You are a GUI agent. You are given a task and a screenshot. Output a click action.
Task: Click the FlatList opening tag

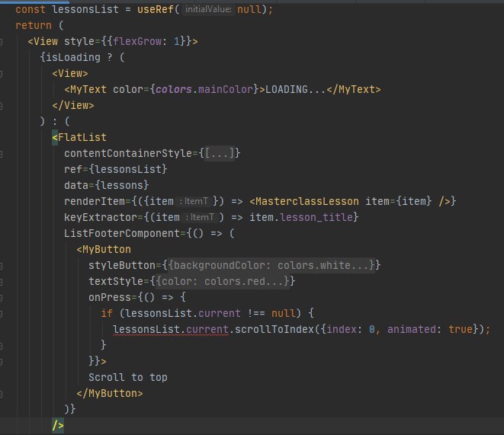click(x=79, y=138)
